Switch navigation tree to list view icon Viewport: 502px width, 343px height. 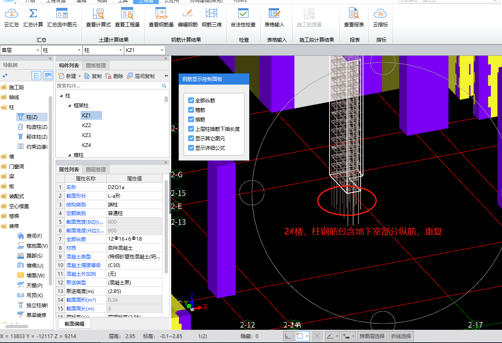36,76
